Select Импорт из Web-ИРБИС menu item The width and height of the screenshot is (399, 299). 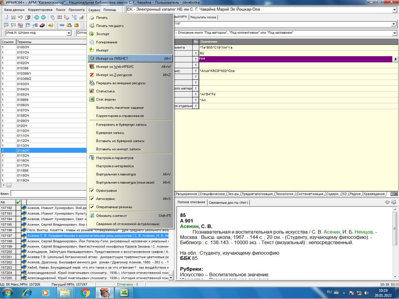click(130, 67)
